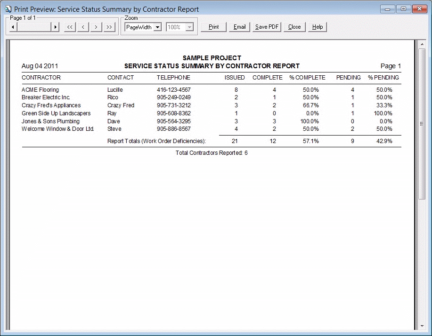Click the CONTRACTOR column header
The image size is (432, 336).
(x=41, y=78)
